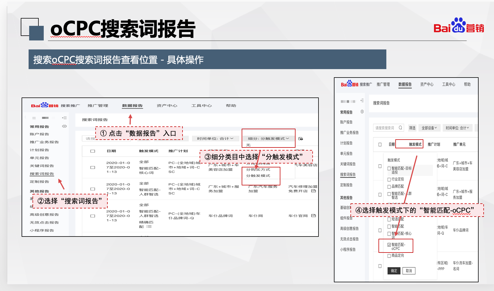This screenshot has height=291, width=494.
Task: Click the gear icon beside 常用报告 in right screenshot
Action: click(x=362, y=112)
